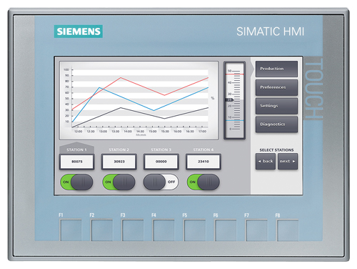Screen dimensions: 357x269
Task: Open the Preferences menu
Action: coord(276,87)
